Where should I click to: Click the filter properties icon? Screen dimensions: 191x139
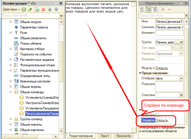click(155, 9)
